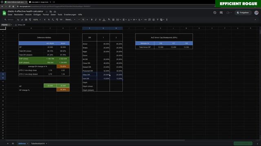Merge the selected cells

pyautogui.click(x=117, y=19)
